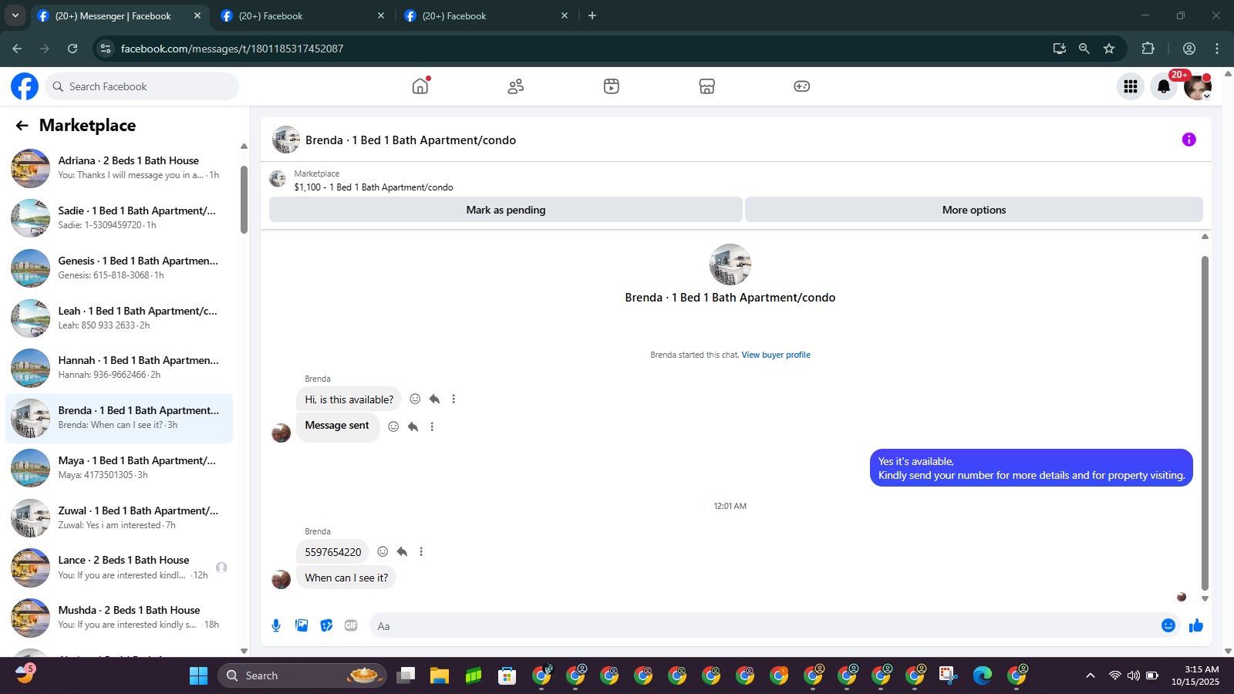
Task: Show hidden system tray icons
Action: 1090,675
